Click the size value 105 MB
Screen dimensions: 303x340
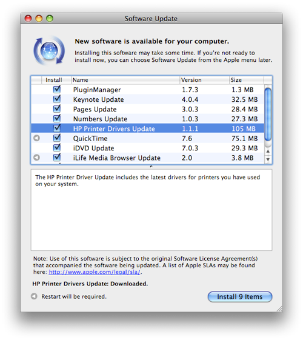point(244,129)
